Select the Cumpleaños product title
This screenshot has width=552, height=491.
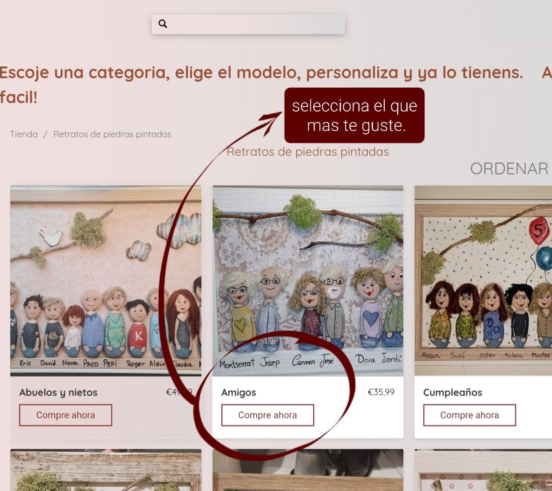[x=453, y=392]
